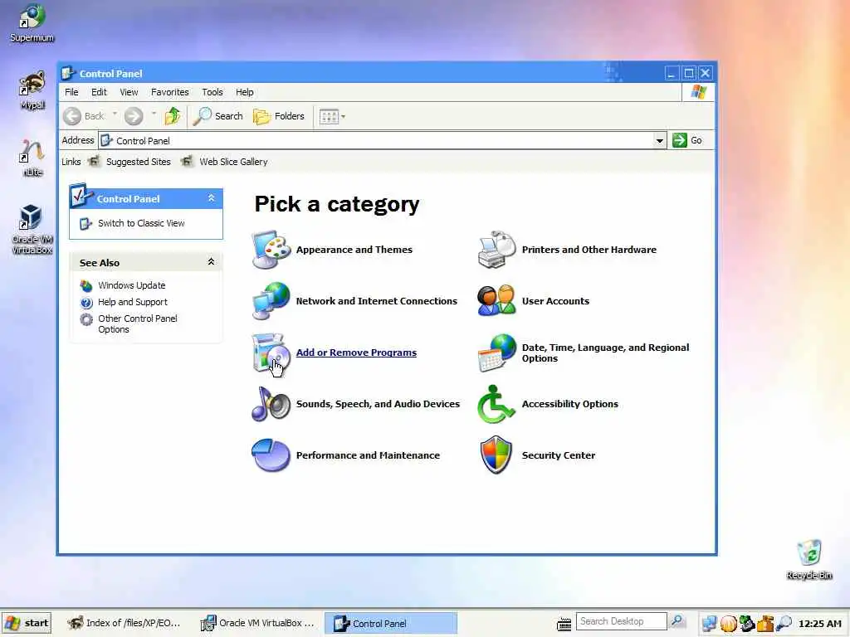Click the 12:25 AM taskbar clock
Screen dimensions: 850x637
point(819,624)
